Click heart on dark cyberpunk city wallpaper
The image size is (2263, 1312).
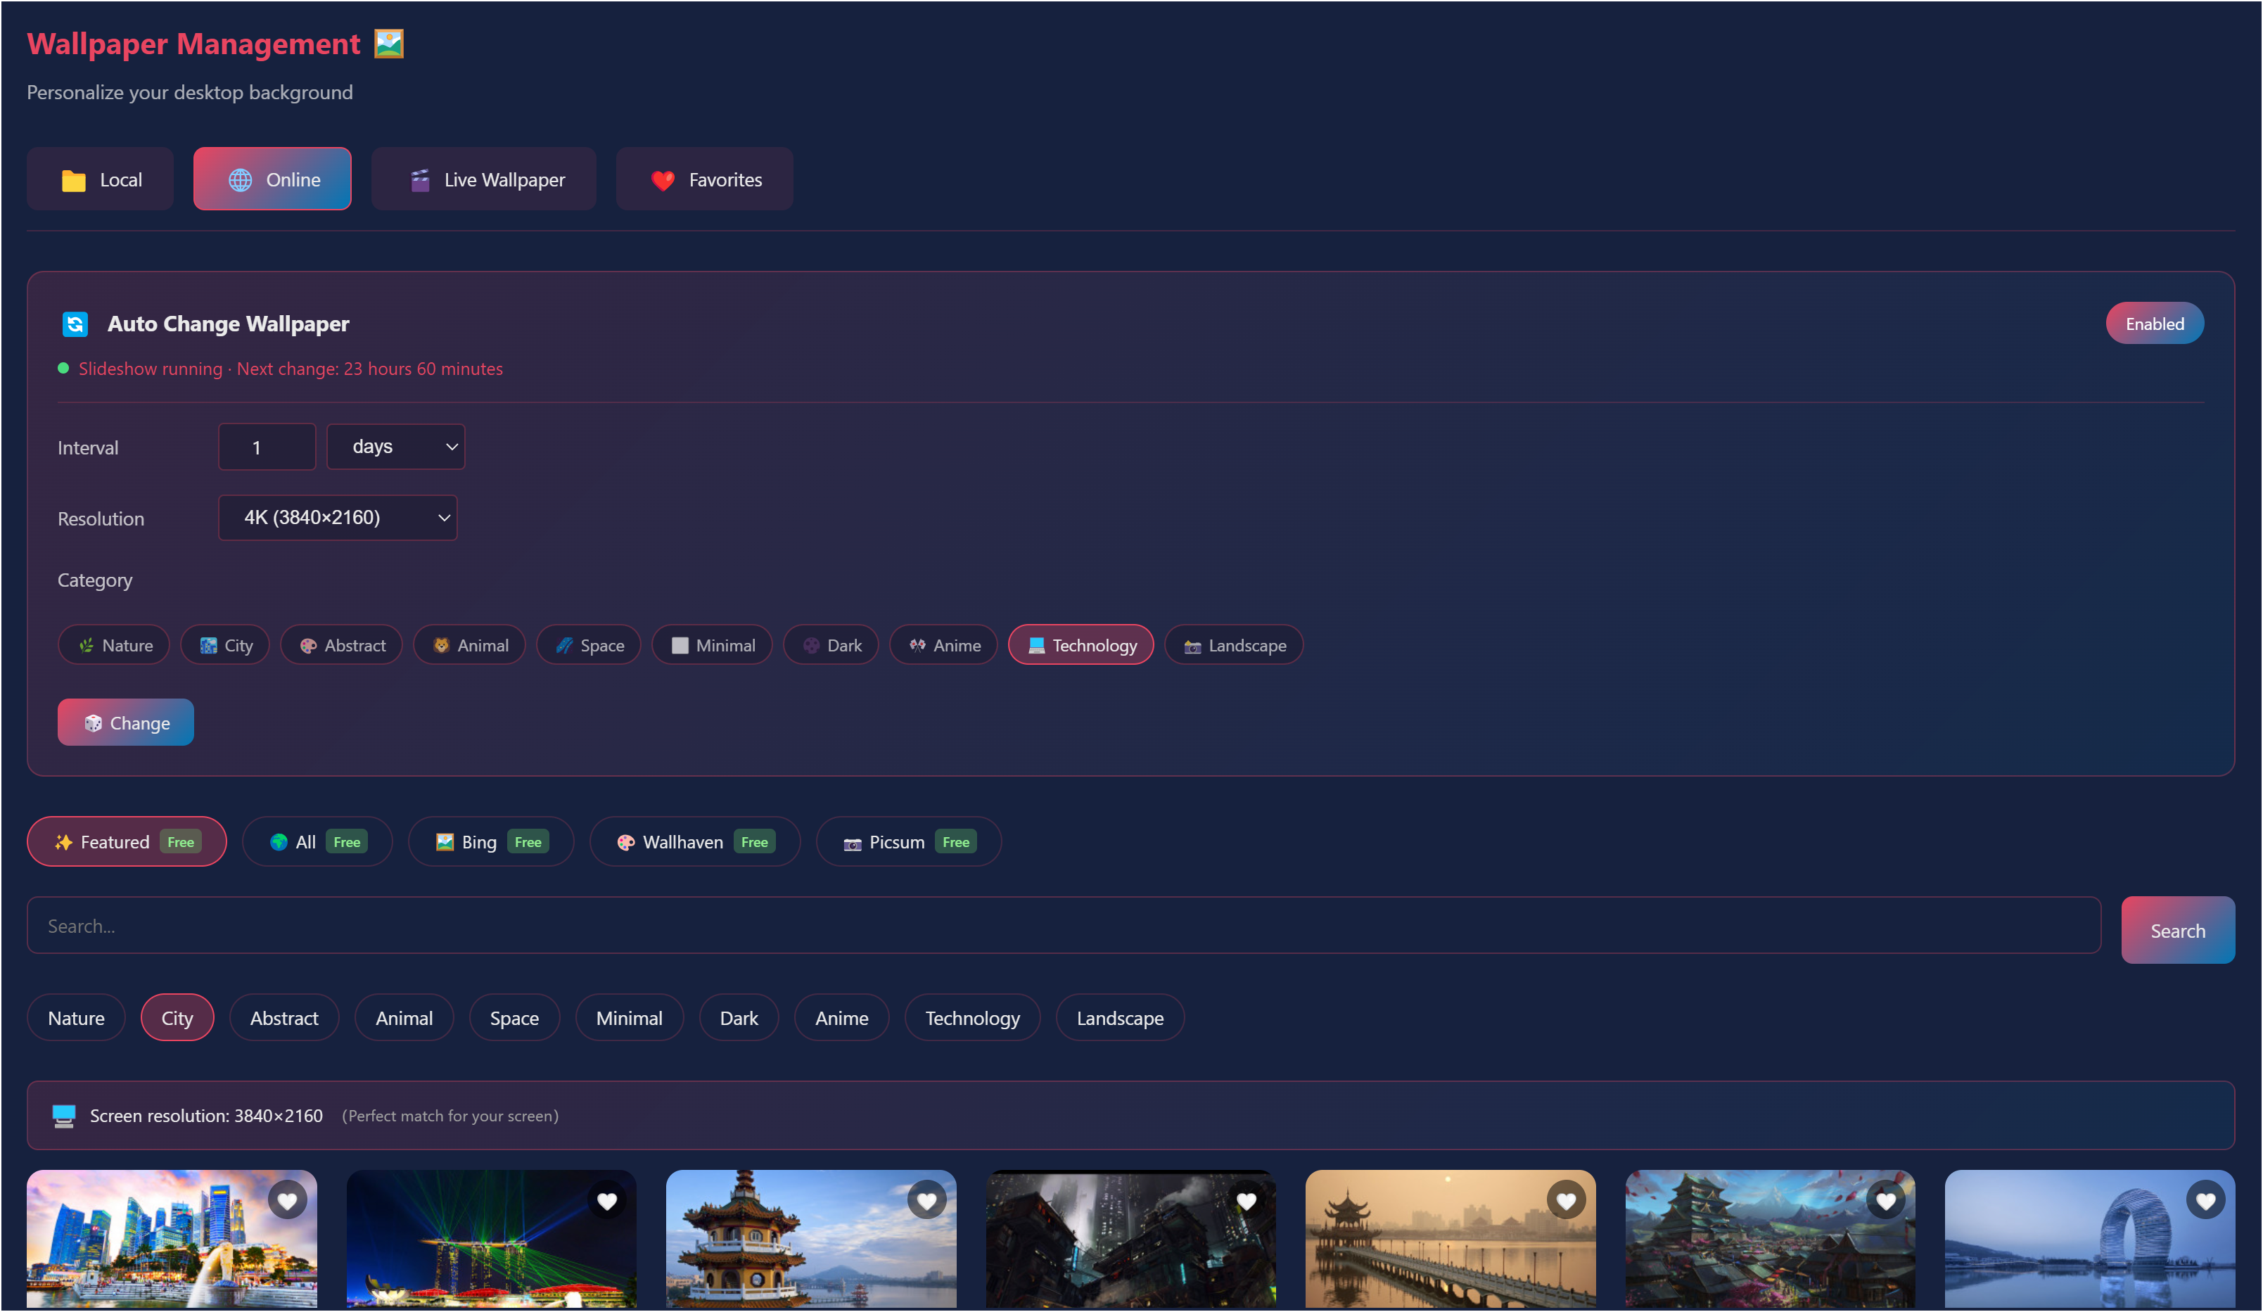[x=1247, y=1201]
